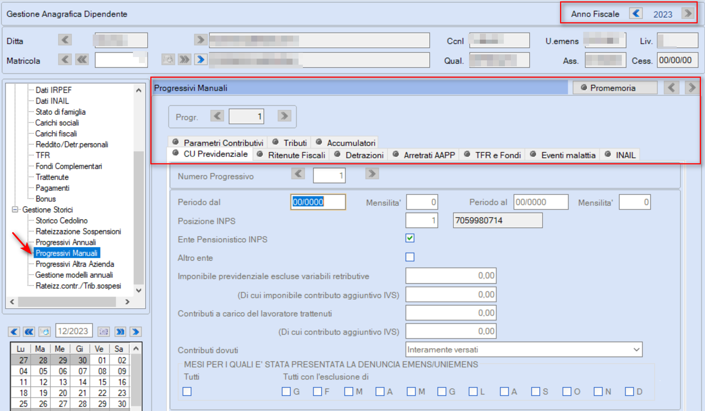Move calendar to next month blue arrow

pos(135,332)
